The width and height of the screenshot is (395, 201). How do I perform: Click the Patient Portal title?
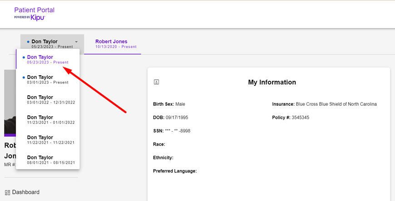tap(34, 10)
